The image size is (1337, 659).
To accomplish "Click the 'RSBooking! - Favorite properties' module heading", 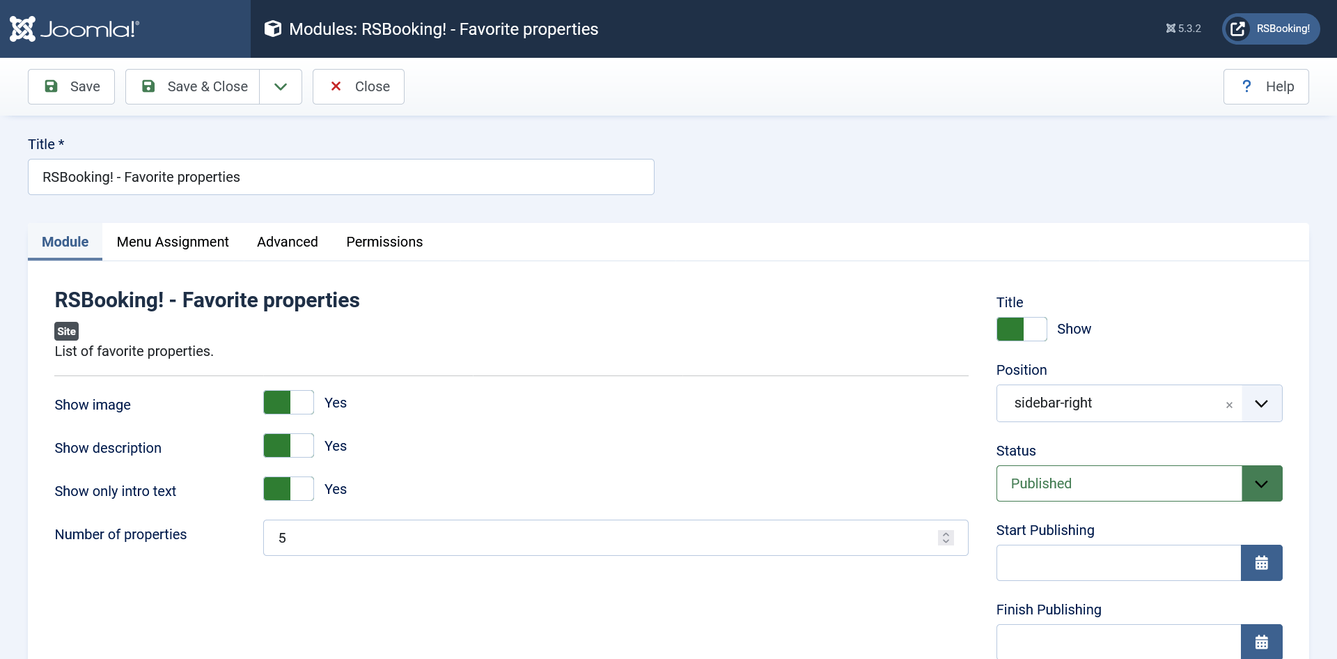I will click(x=208, y=300).
